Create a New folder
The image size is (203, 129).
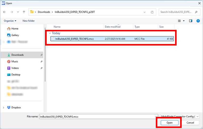tap(29, 21)
